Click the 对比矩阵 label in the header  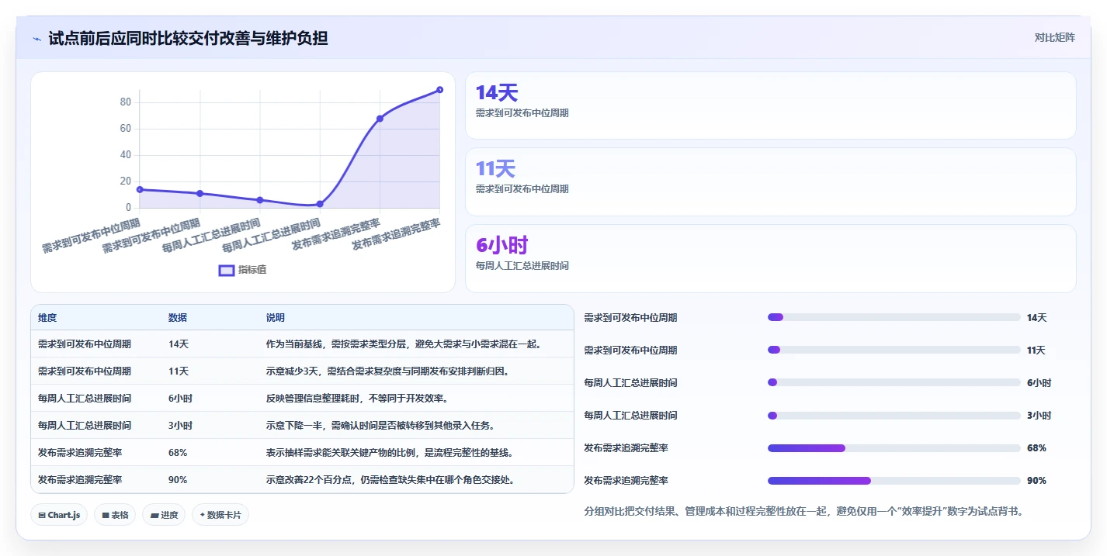pyautogui.click(x=1055, y=37)
